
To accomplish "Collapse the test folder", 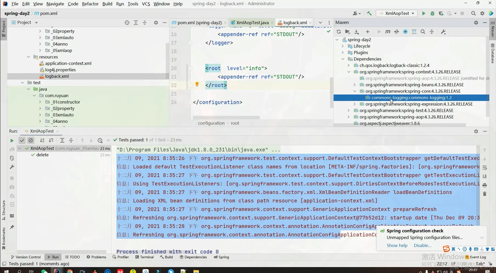I will point(22,83).
